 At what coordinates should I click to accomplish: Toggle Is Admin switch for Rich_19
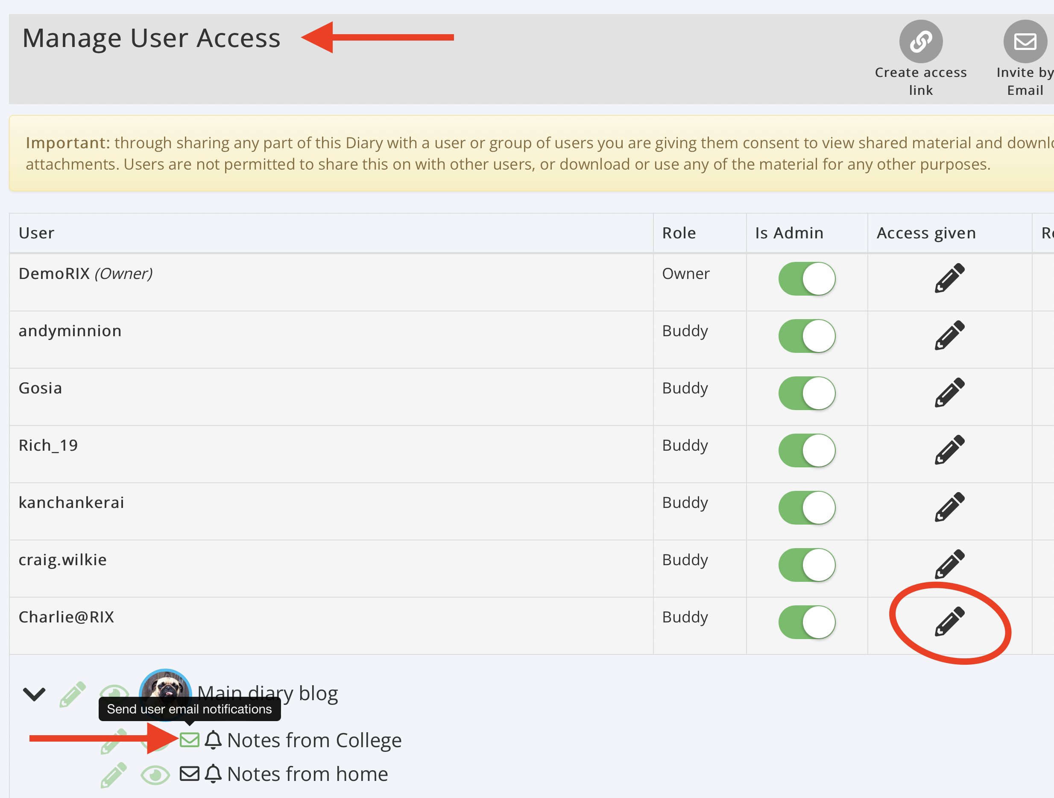point(806,450)
